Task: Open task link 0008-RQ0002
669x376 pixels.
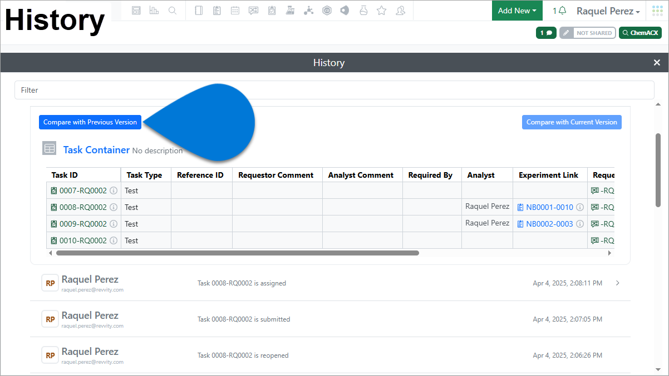Action: coord(83,207)
